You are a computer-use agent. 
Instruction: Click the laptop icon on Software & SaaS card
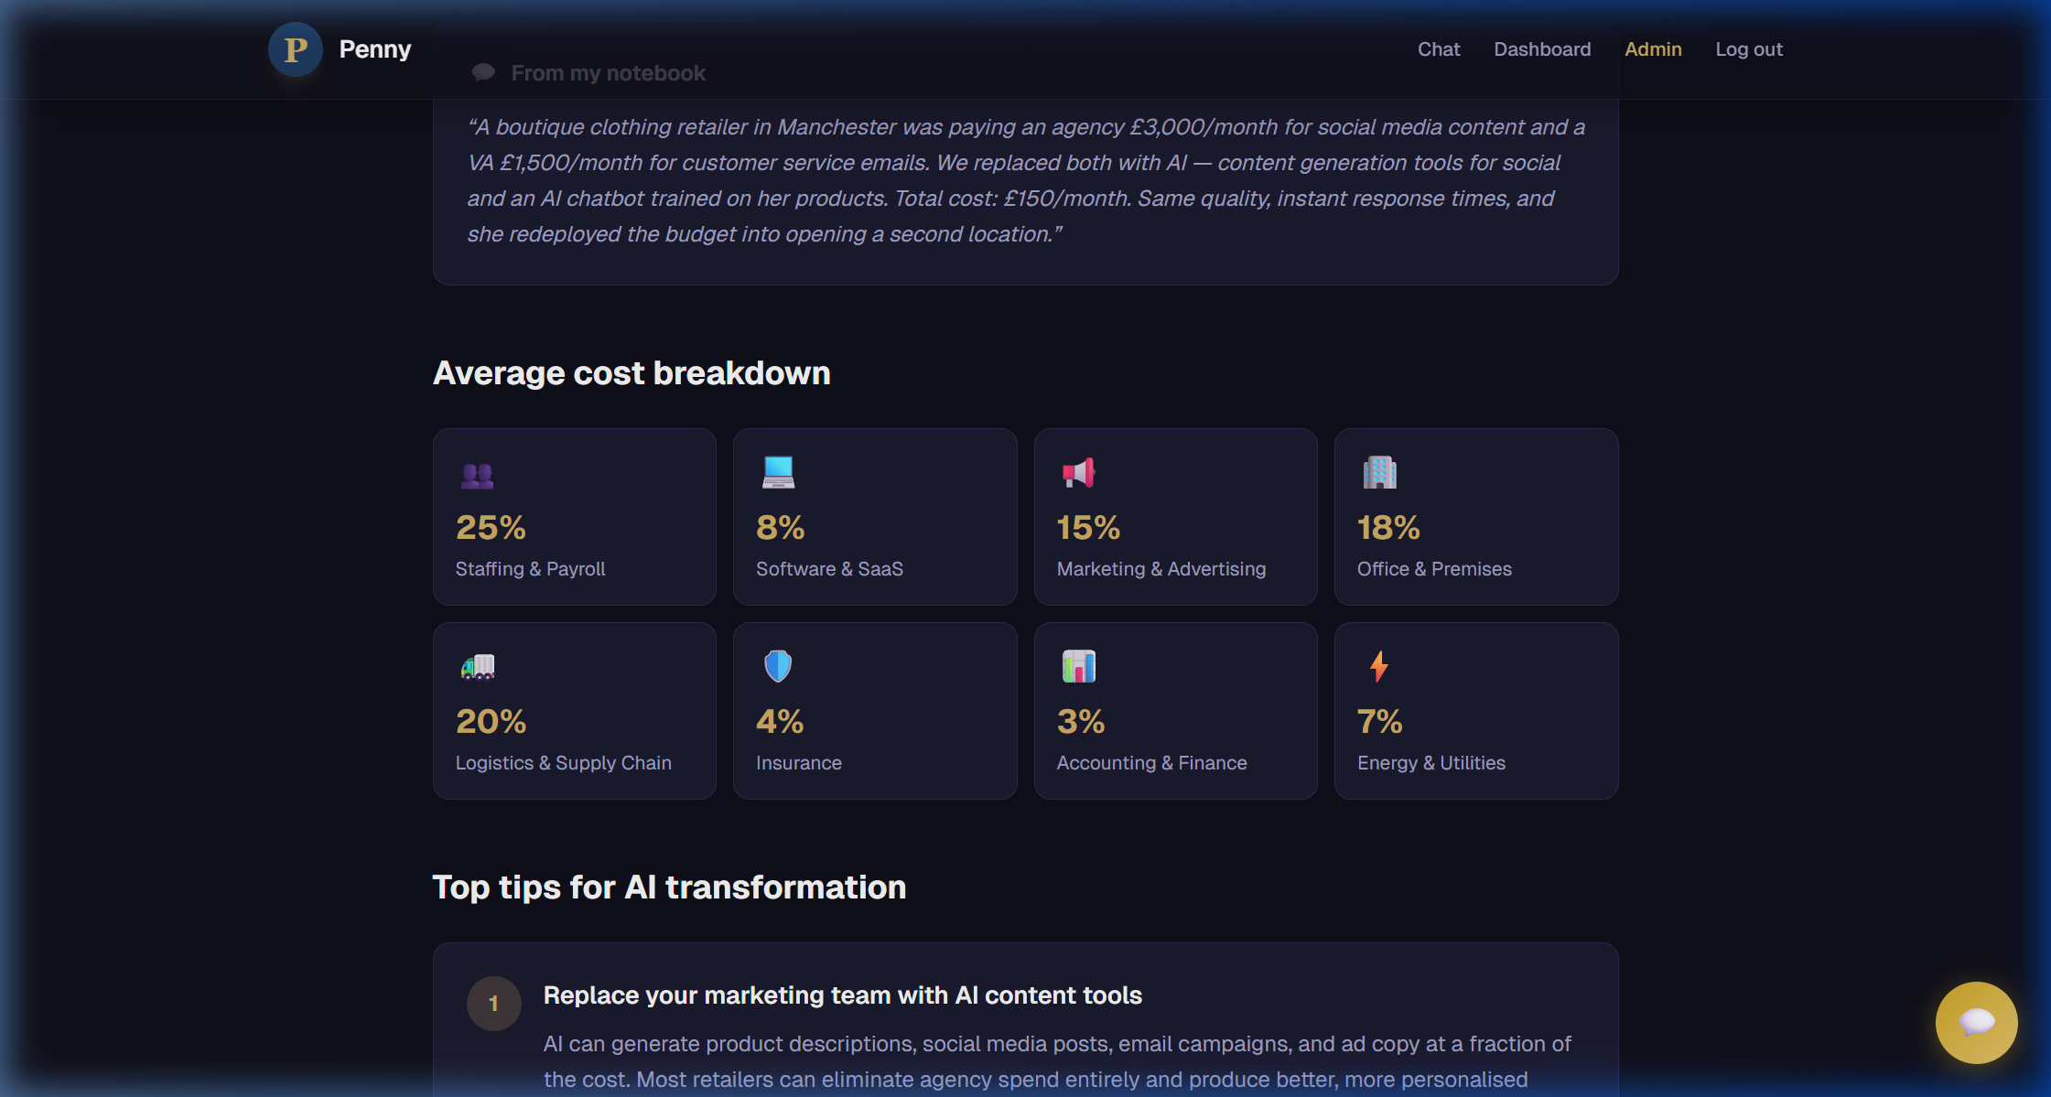pos(779,474)
